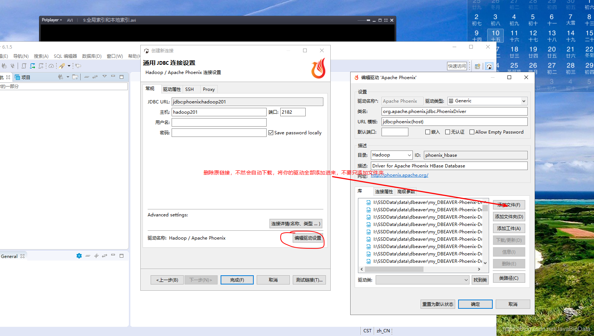Click the DBeaver perspective icon in main toolbar
This screenshot has height=336, width=594.
(489, 66)
